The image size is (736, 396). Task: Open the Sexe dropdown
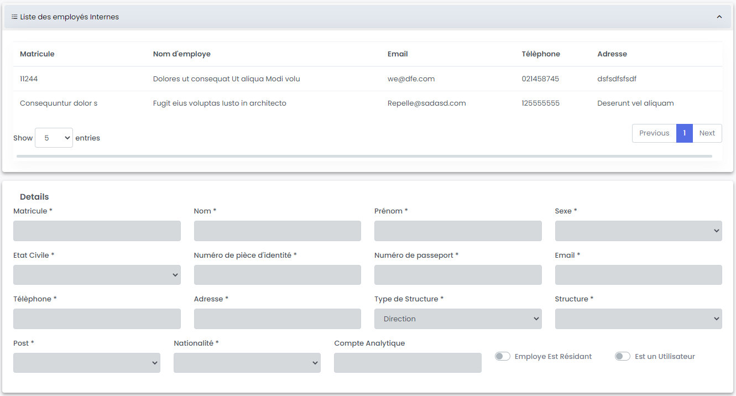[x=638, y=231]
